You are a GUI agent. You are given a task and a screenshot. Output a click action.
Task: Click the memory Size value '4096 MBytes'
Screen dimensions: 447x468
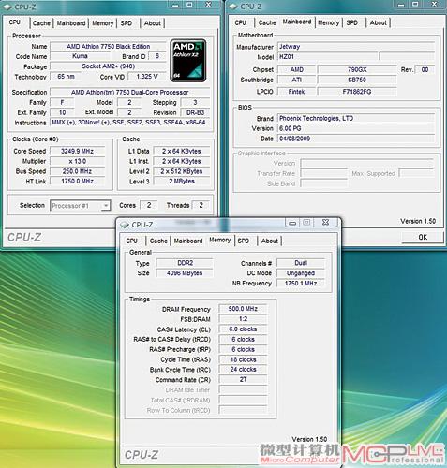coord(185,273)
